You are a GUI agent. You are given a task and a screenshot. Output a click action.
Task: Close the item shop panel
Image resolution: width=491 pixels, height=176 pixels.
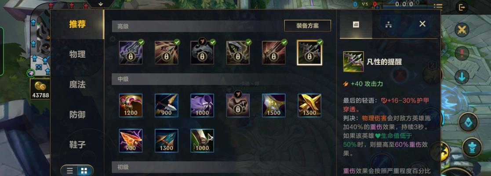pyautogui.click(x=422, y=24)
